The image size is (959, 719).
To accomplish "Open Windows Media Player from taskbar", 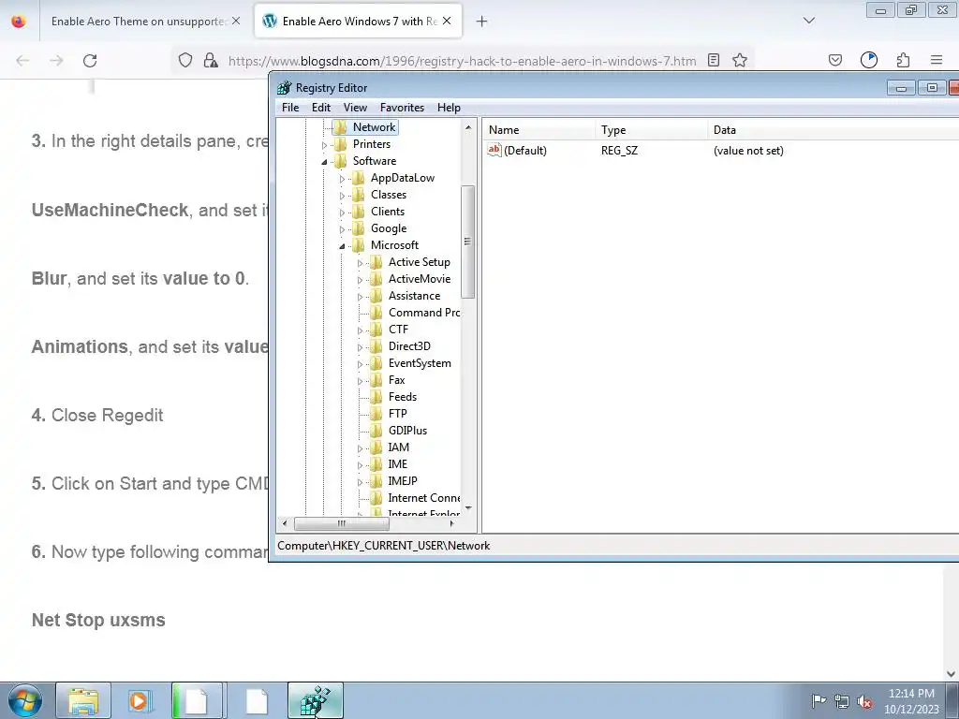I will [139, 700].
